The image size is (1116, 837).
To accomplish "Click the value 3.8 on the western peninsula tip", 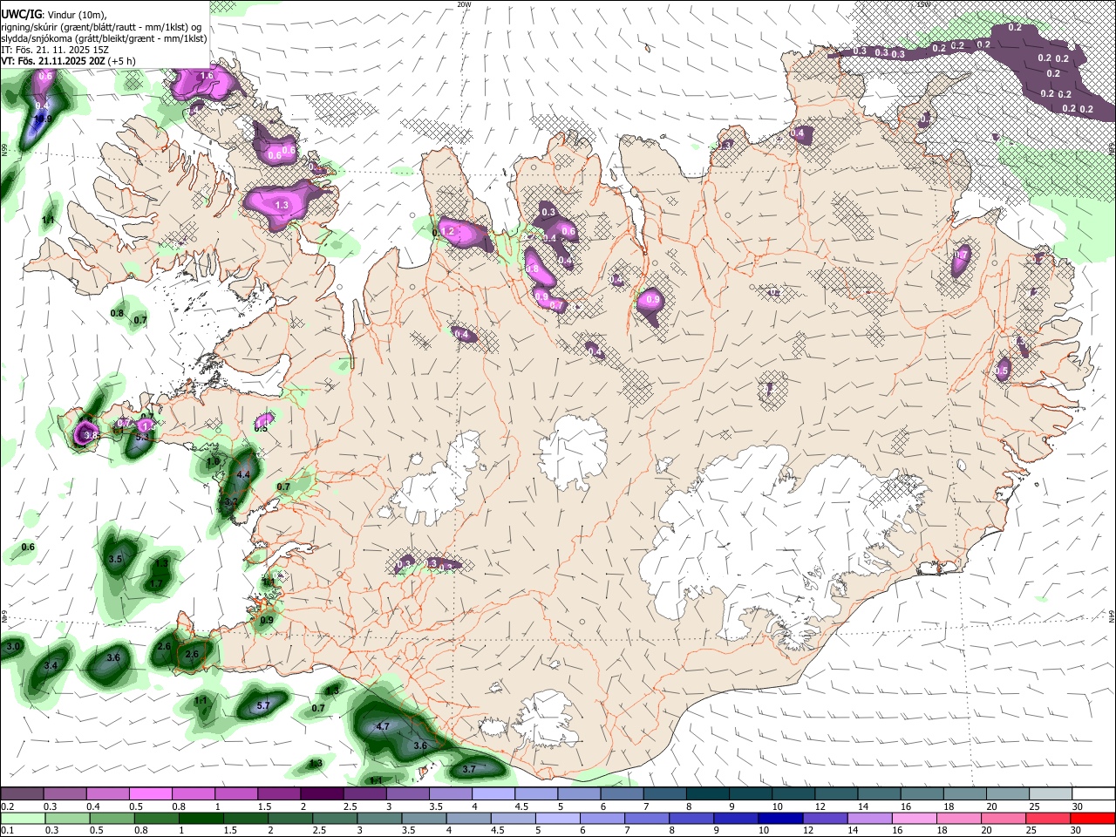I will (89, 434).
